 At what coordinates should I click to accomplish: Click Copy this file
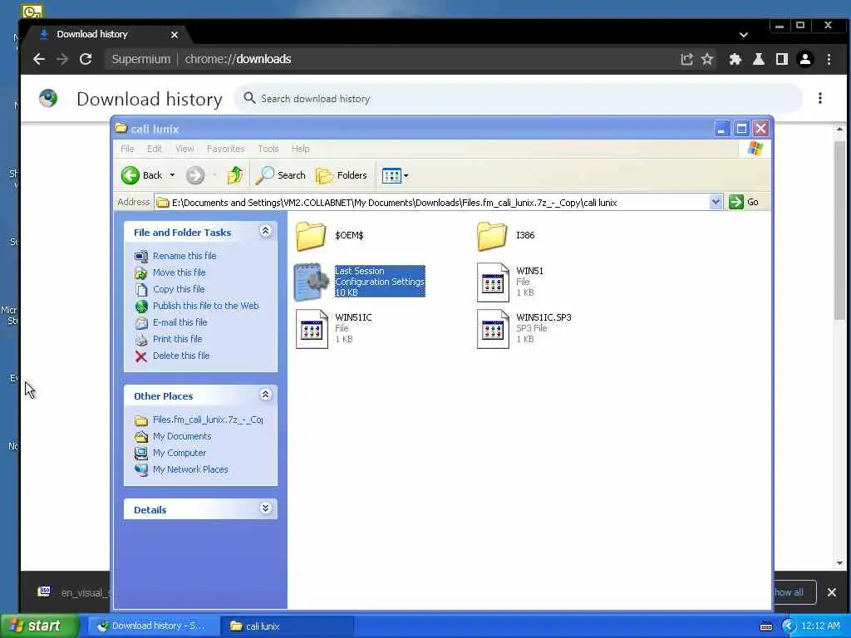tap(179, 289)
